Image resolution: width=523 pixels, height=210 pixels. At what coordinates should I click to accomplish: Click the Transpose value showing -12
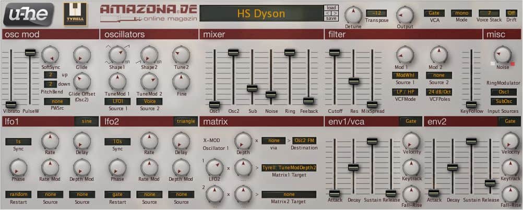[376, 13]
